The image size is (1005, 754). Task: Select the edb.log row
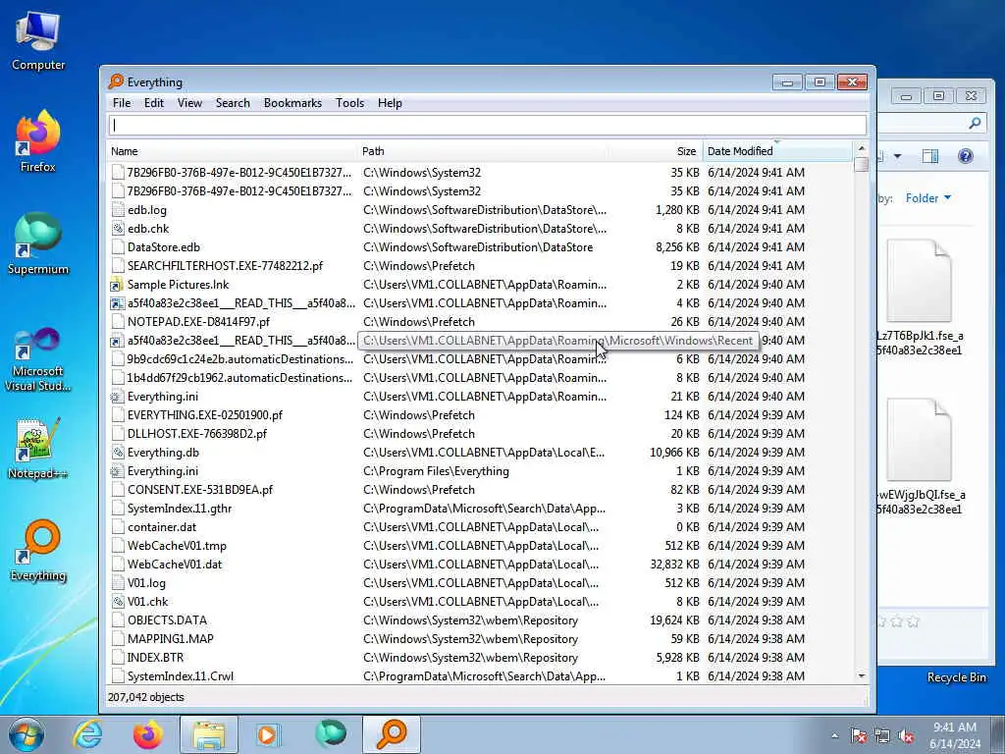tap(481, 210)
